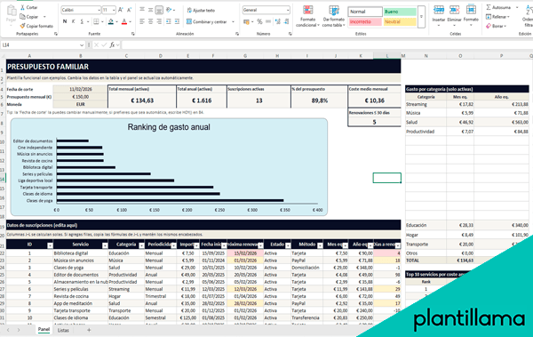Click the decrease decimals icon
This screenshot has width=533, height=337.
click(x=286, y=21)
